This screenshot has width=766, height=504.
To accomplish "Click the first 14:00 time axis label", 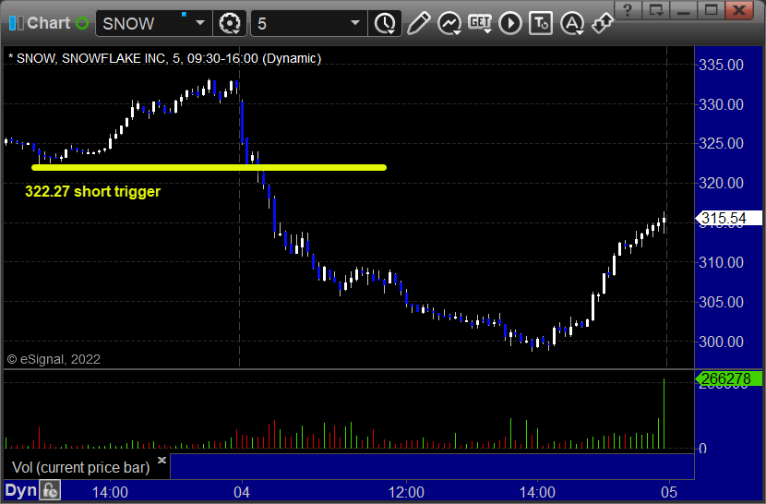I will point(110,492).
